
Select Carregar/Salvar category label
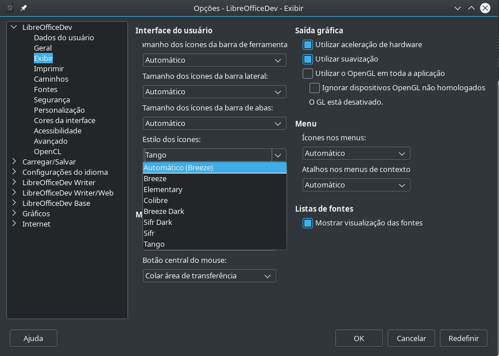[49, 162]
